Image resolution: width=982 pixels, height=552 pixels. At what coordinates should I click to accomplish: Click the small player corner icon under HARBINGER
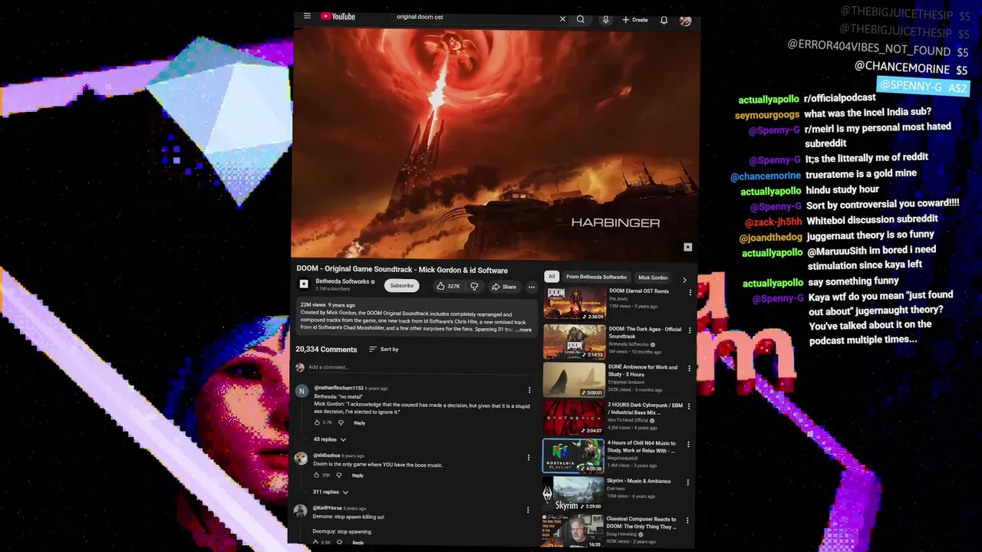click(x=687, y=247)
